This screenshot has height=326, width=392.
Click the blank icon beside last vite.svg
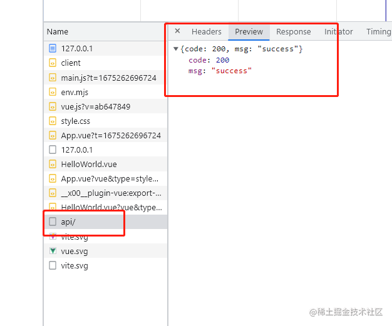point(53,265)
